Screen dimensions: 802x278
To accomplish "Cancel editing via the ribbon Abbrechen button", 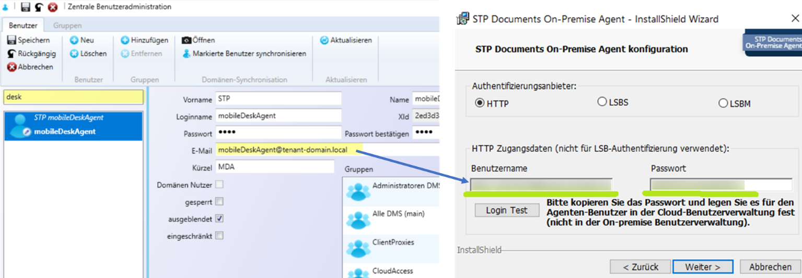I will pos(30,67).
